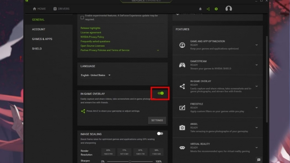Open Frequently asked questions link
This screenshot has width=290, height=163.
[95, 41]
